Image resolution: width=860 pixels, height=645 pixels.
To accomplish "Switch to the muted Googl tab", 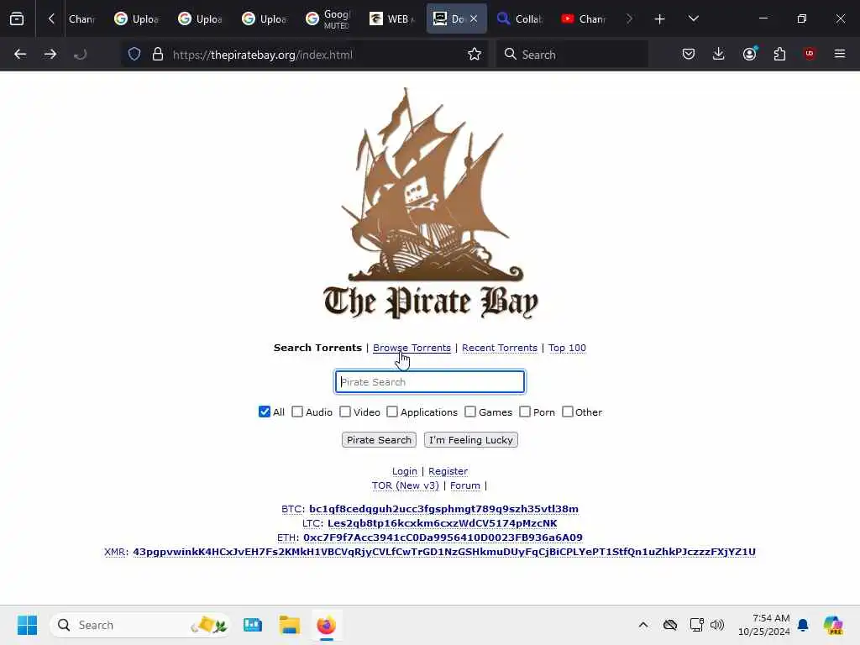I will point(328,19).
